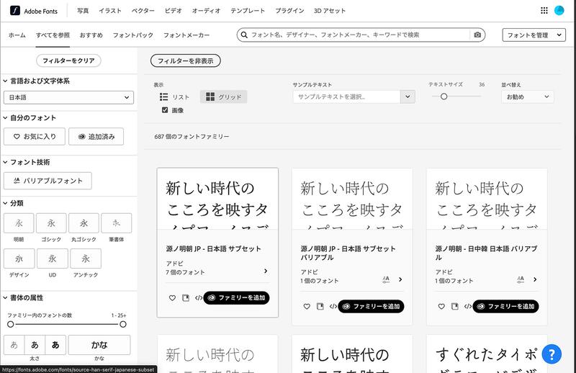Uncheck the 画像 checkbox
Screen dimensions: 576x373
tap(165, 110)
